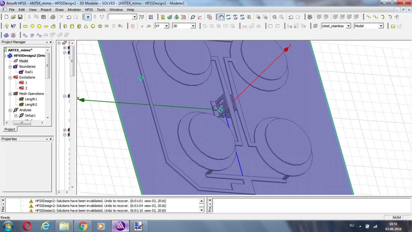Choose the Draw box tool
The height and width of the screenshot is (232, 412).
(65, 26)
